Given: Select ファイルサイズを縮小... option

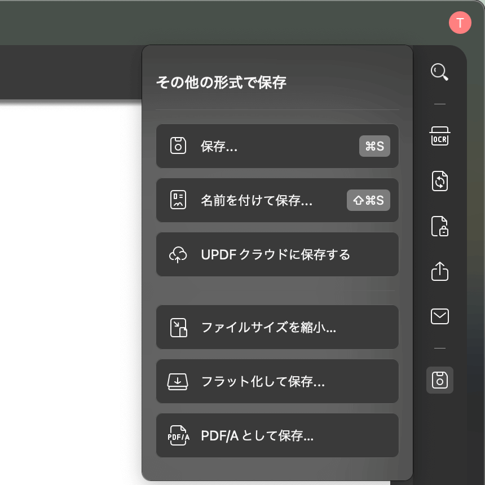Looking at the screenshot, I should click(277, 327).
